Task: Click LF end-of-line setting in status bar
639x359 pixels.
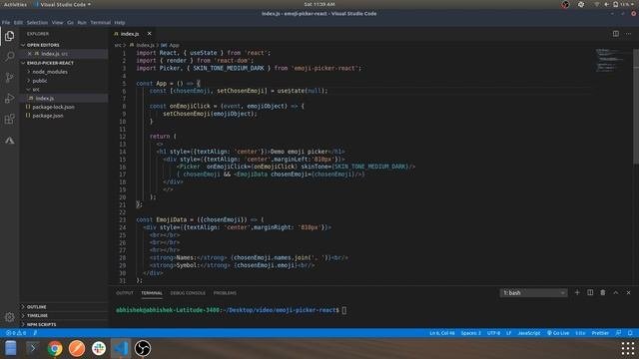Action: click(508, 333)
